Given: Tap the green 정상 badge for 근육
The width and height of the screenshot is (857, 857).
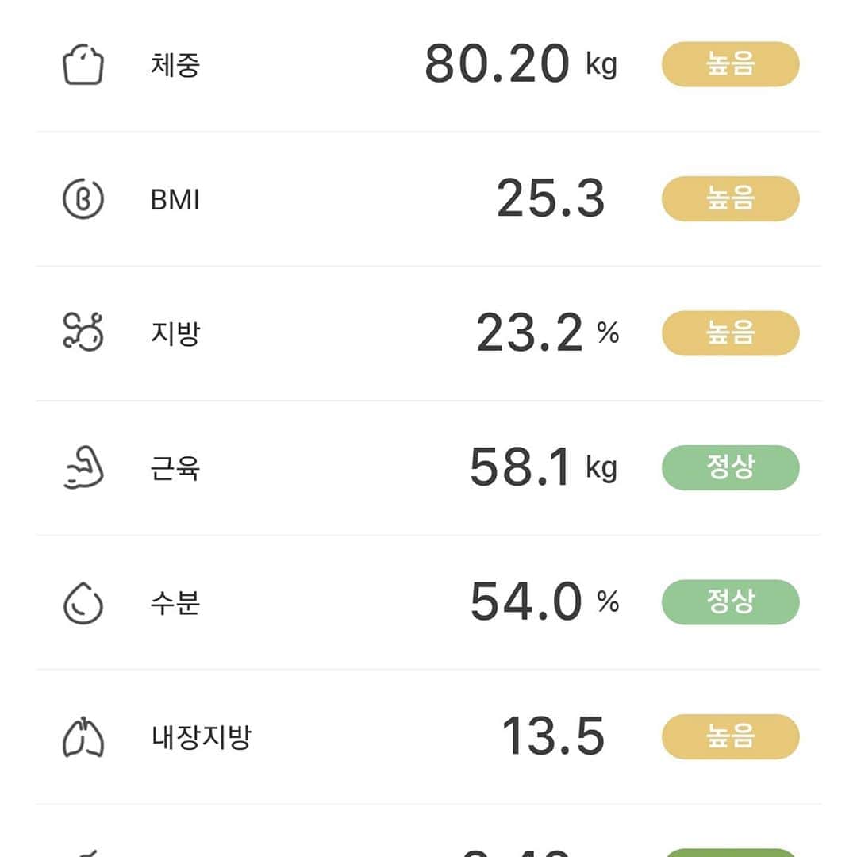Looking at the screenshot, I should [x=730, y=467].
